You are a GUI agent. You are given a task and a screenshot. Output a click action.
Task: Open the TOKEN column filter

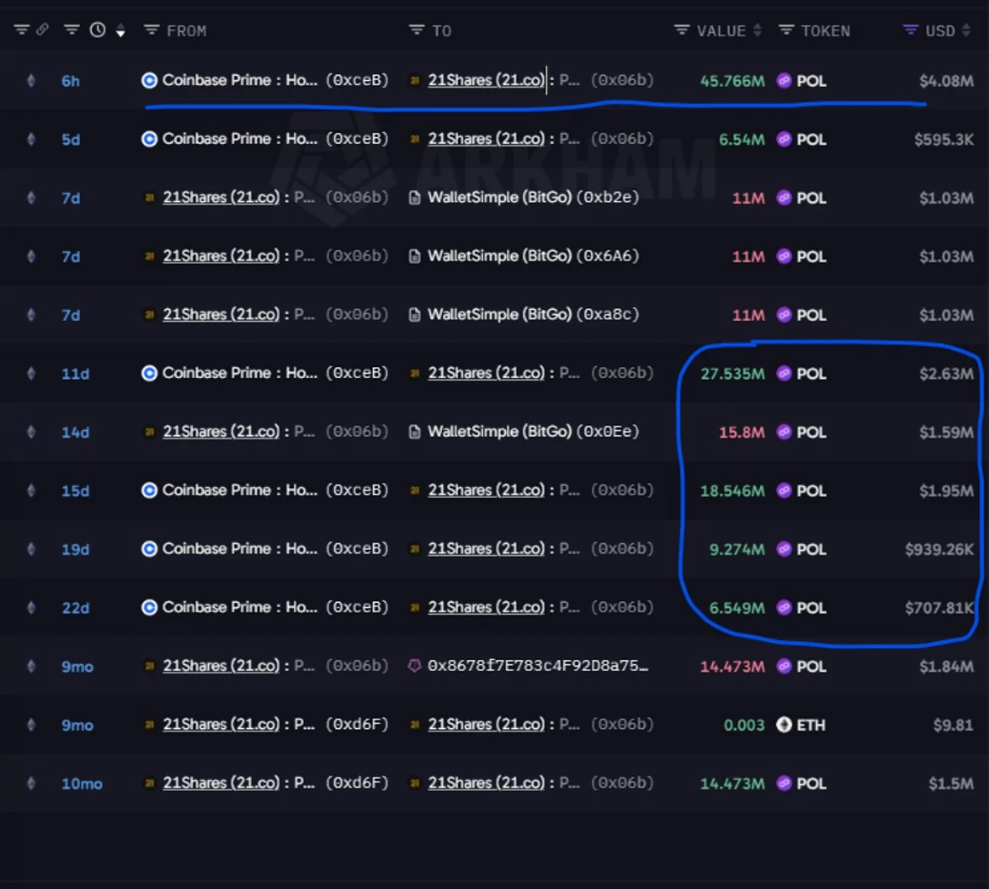[x=786, y=30]
